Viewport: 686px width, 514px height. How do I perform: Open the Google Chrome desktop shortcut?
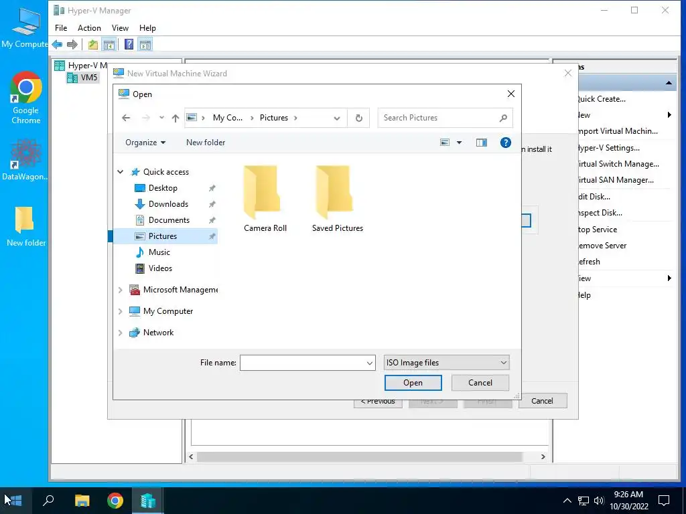25,98
